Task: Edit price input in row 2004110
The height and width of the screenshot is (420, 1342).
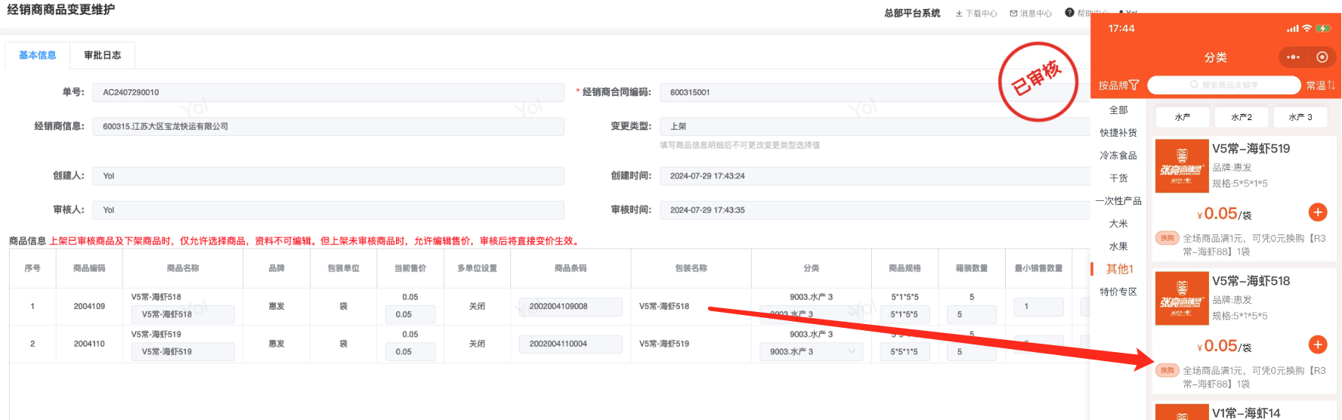Action: tap(410, 352)
